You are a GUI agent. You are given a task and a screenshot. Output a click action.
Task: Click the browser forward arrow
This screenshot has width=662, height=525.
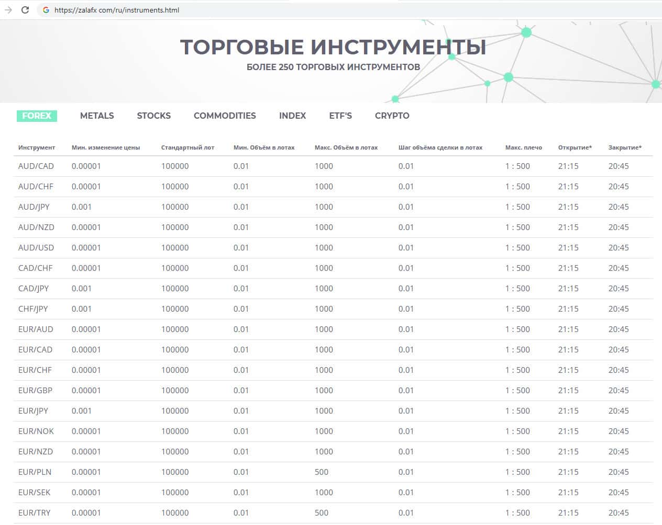click(x=8, y=10)
